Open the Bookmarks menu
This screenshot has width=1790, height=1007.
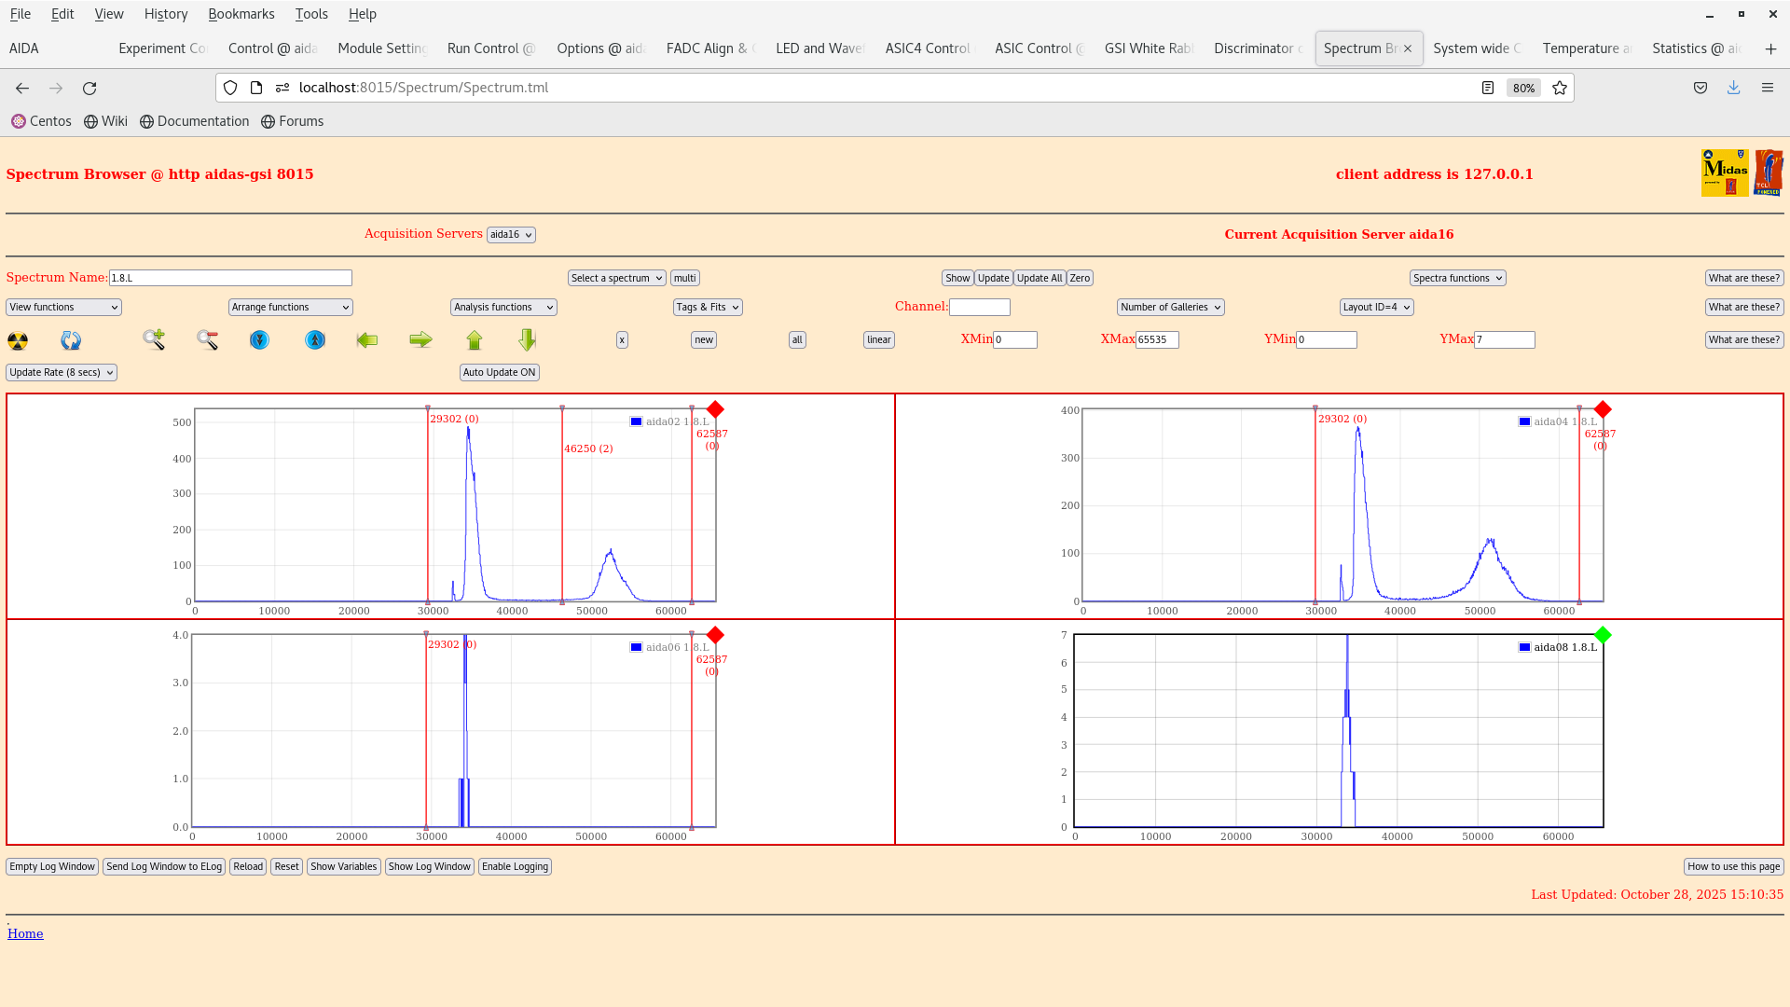pos(241,14)
